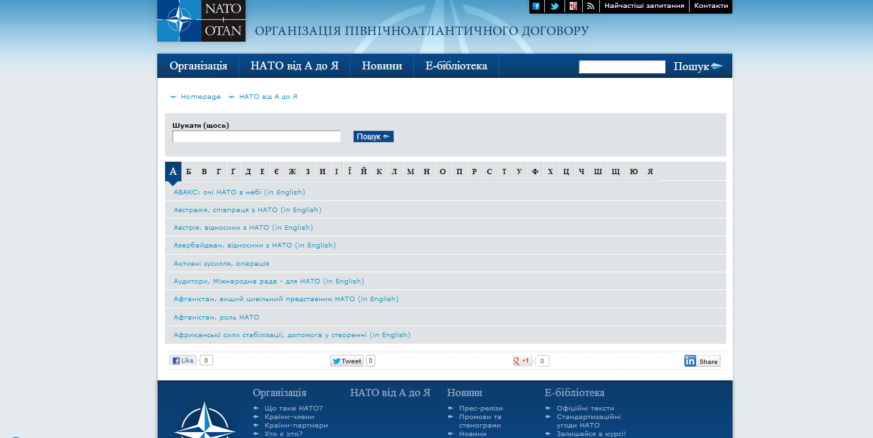Select the letter П tab
Image resolution: width=873 pixels, height=438 pixels.
(x=458, y=172)
